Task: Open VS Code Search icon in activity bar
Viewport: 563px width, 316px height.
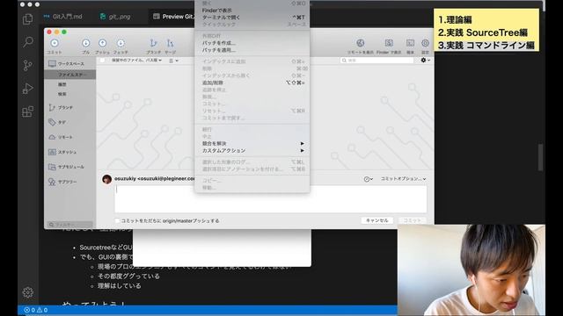Action: (27, 42)
